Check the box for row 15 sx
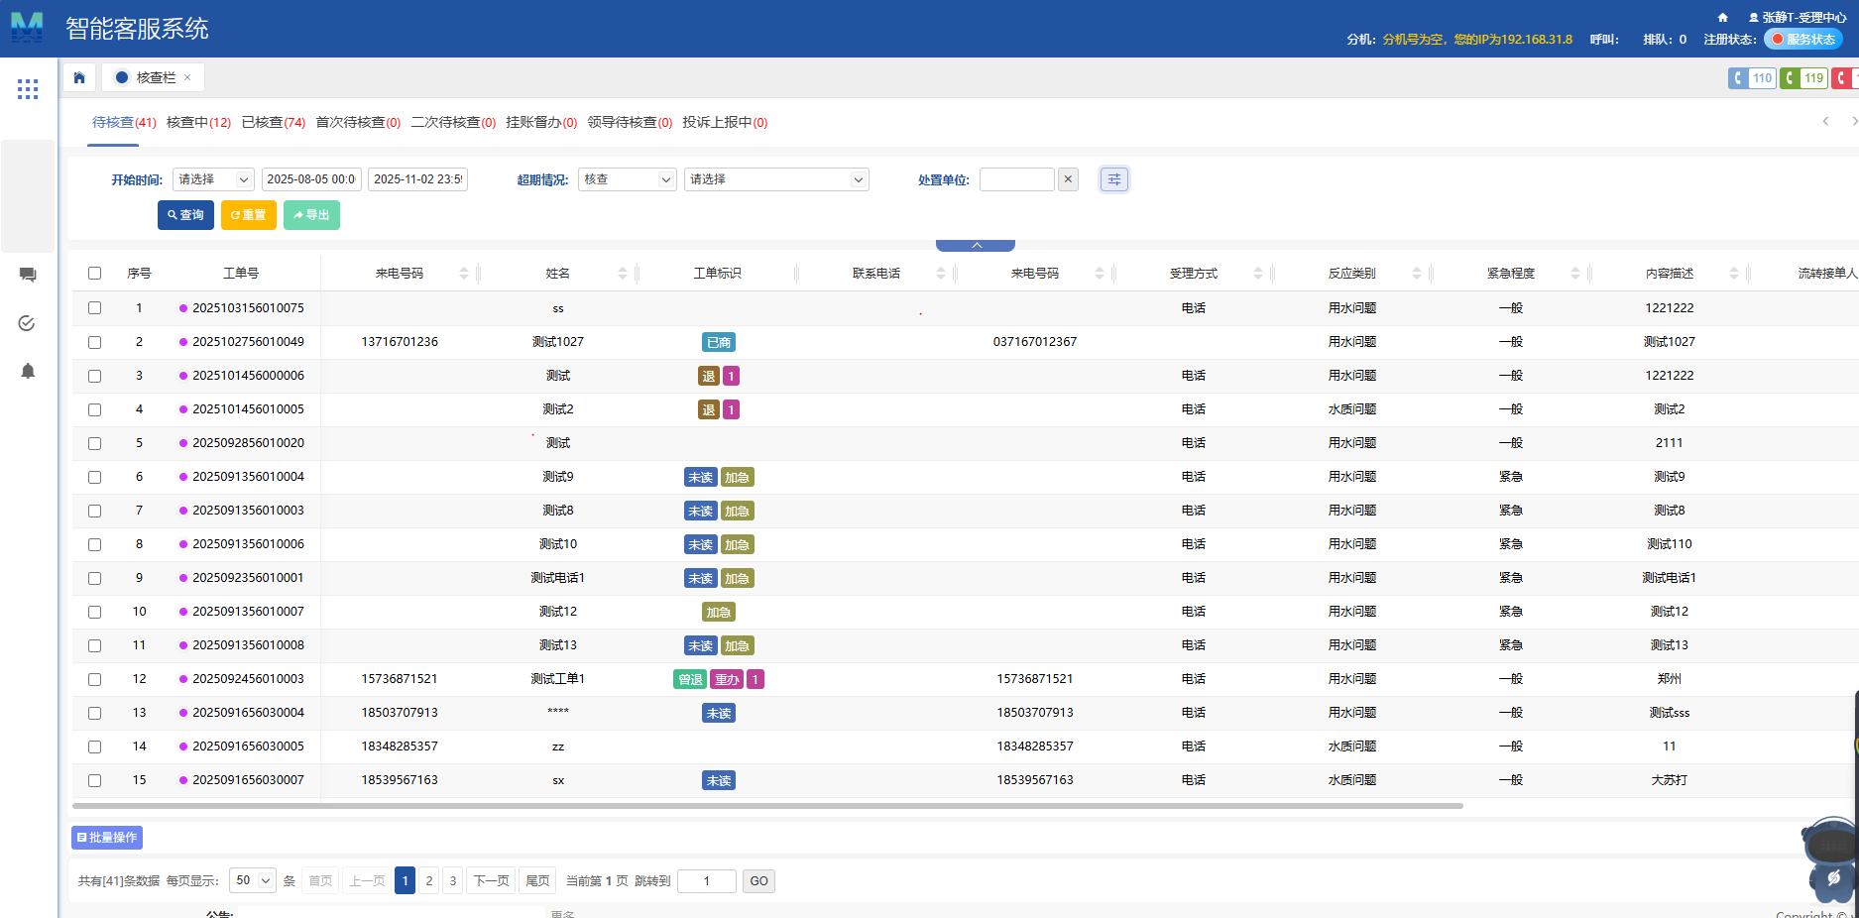 [x=95, y=780]
